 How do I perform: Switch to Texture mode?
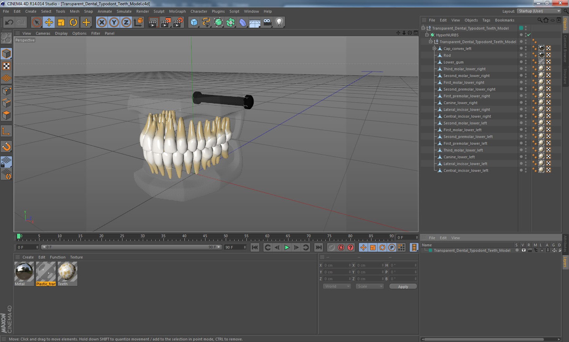(6, 66)
